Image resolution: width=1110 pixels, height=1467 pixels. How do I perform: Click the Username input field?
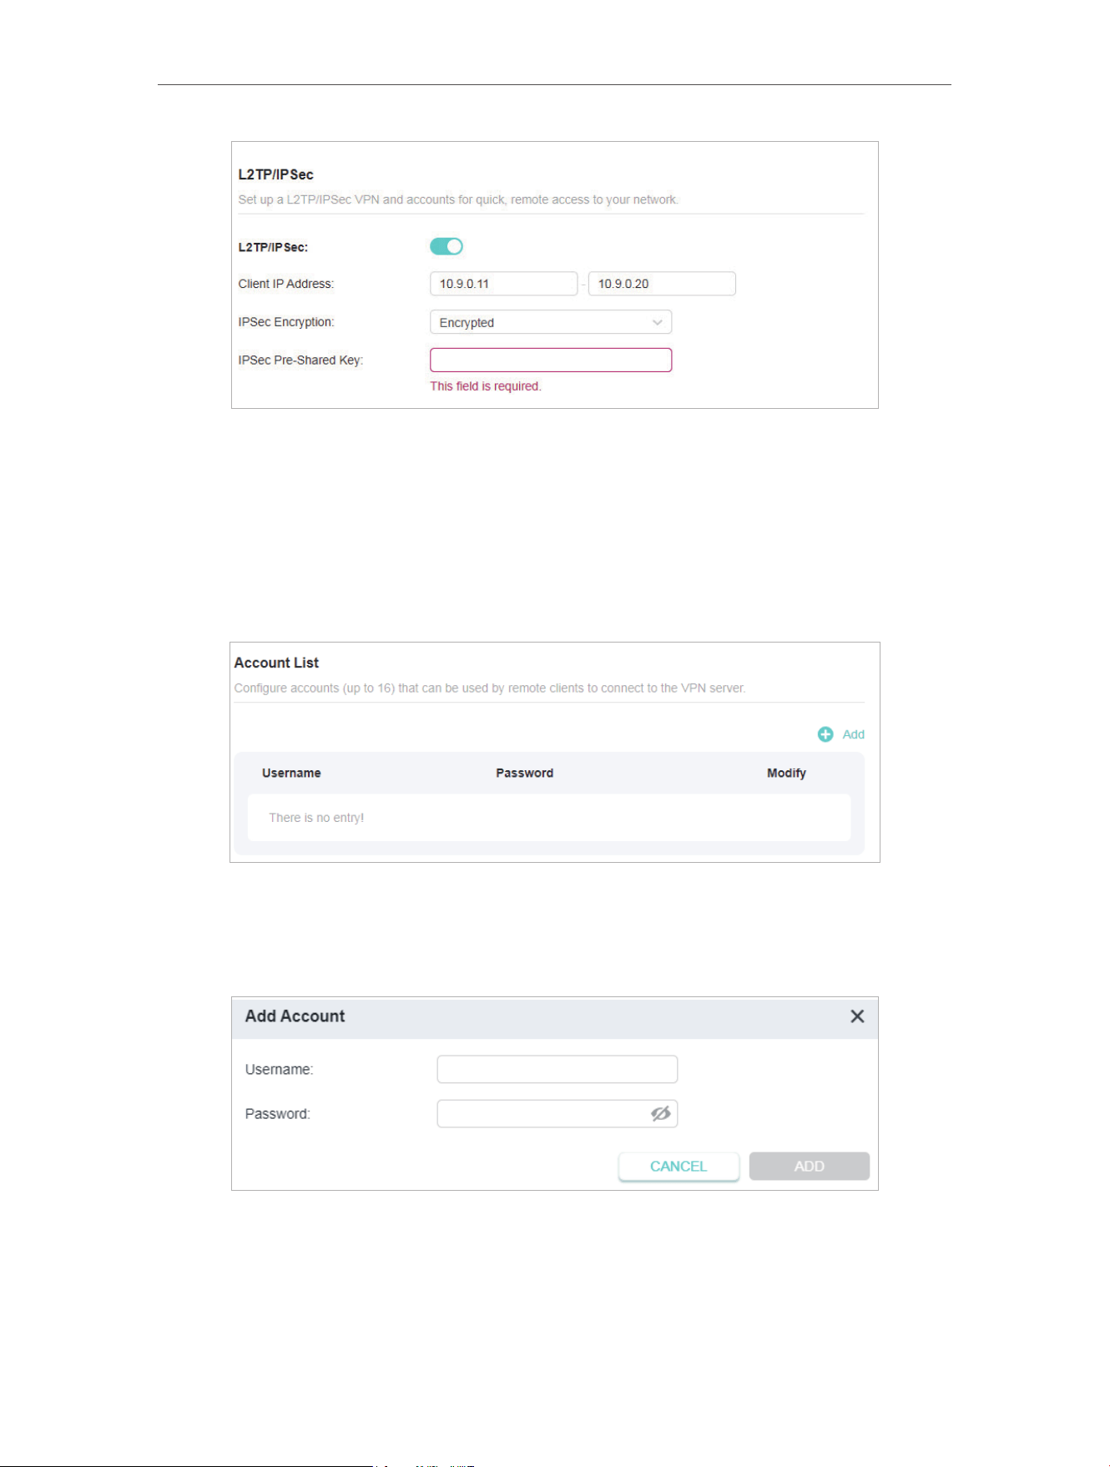(x=558, y=1069)
